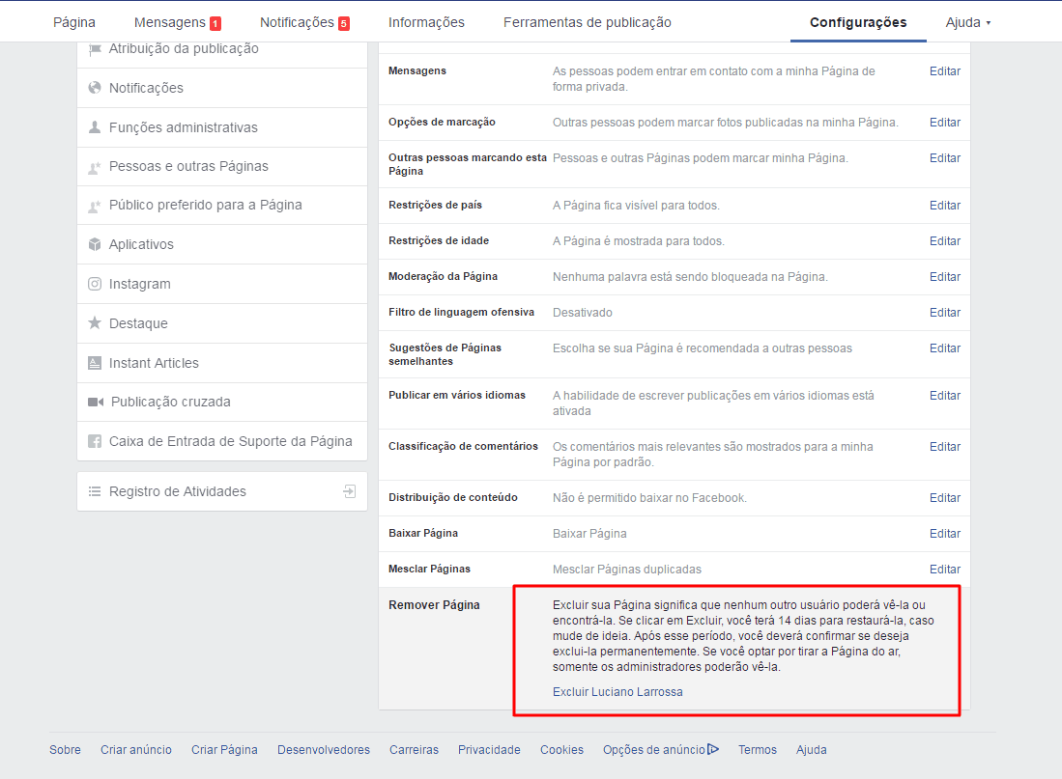
Task: Click the exit arrow icon in Registro de Atividades row
Action: pos(350,491)
